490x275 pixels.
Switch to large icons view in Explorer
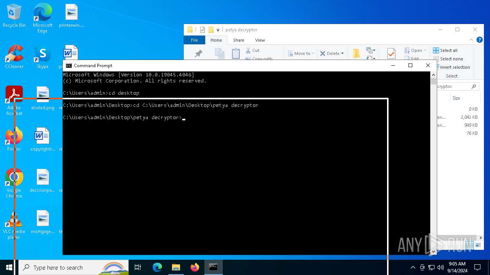click(x=477, y=245)
